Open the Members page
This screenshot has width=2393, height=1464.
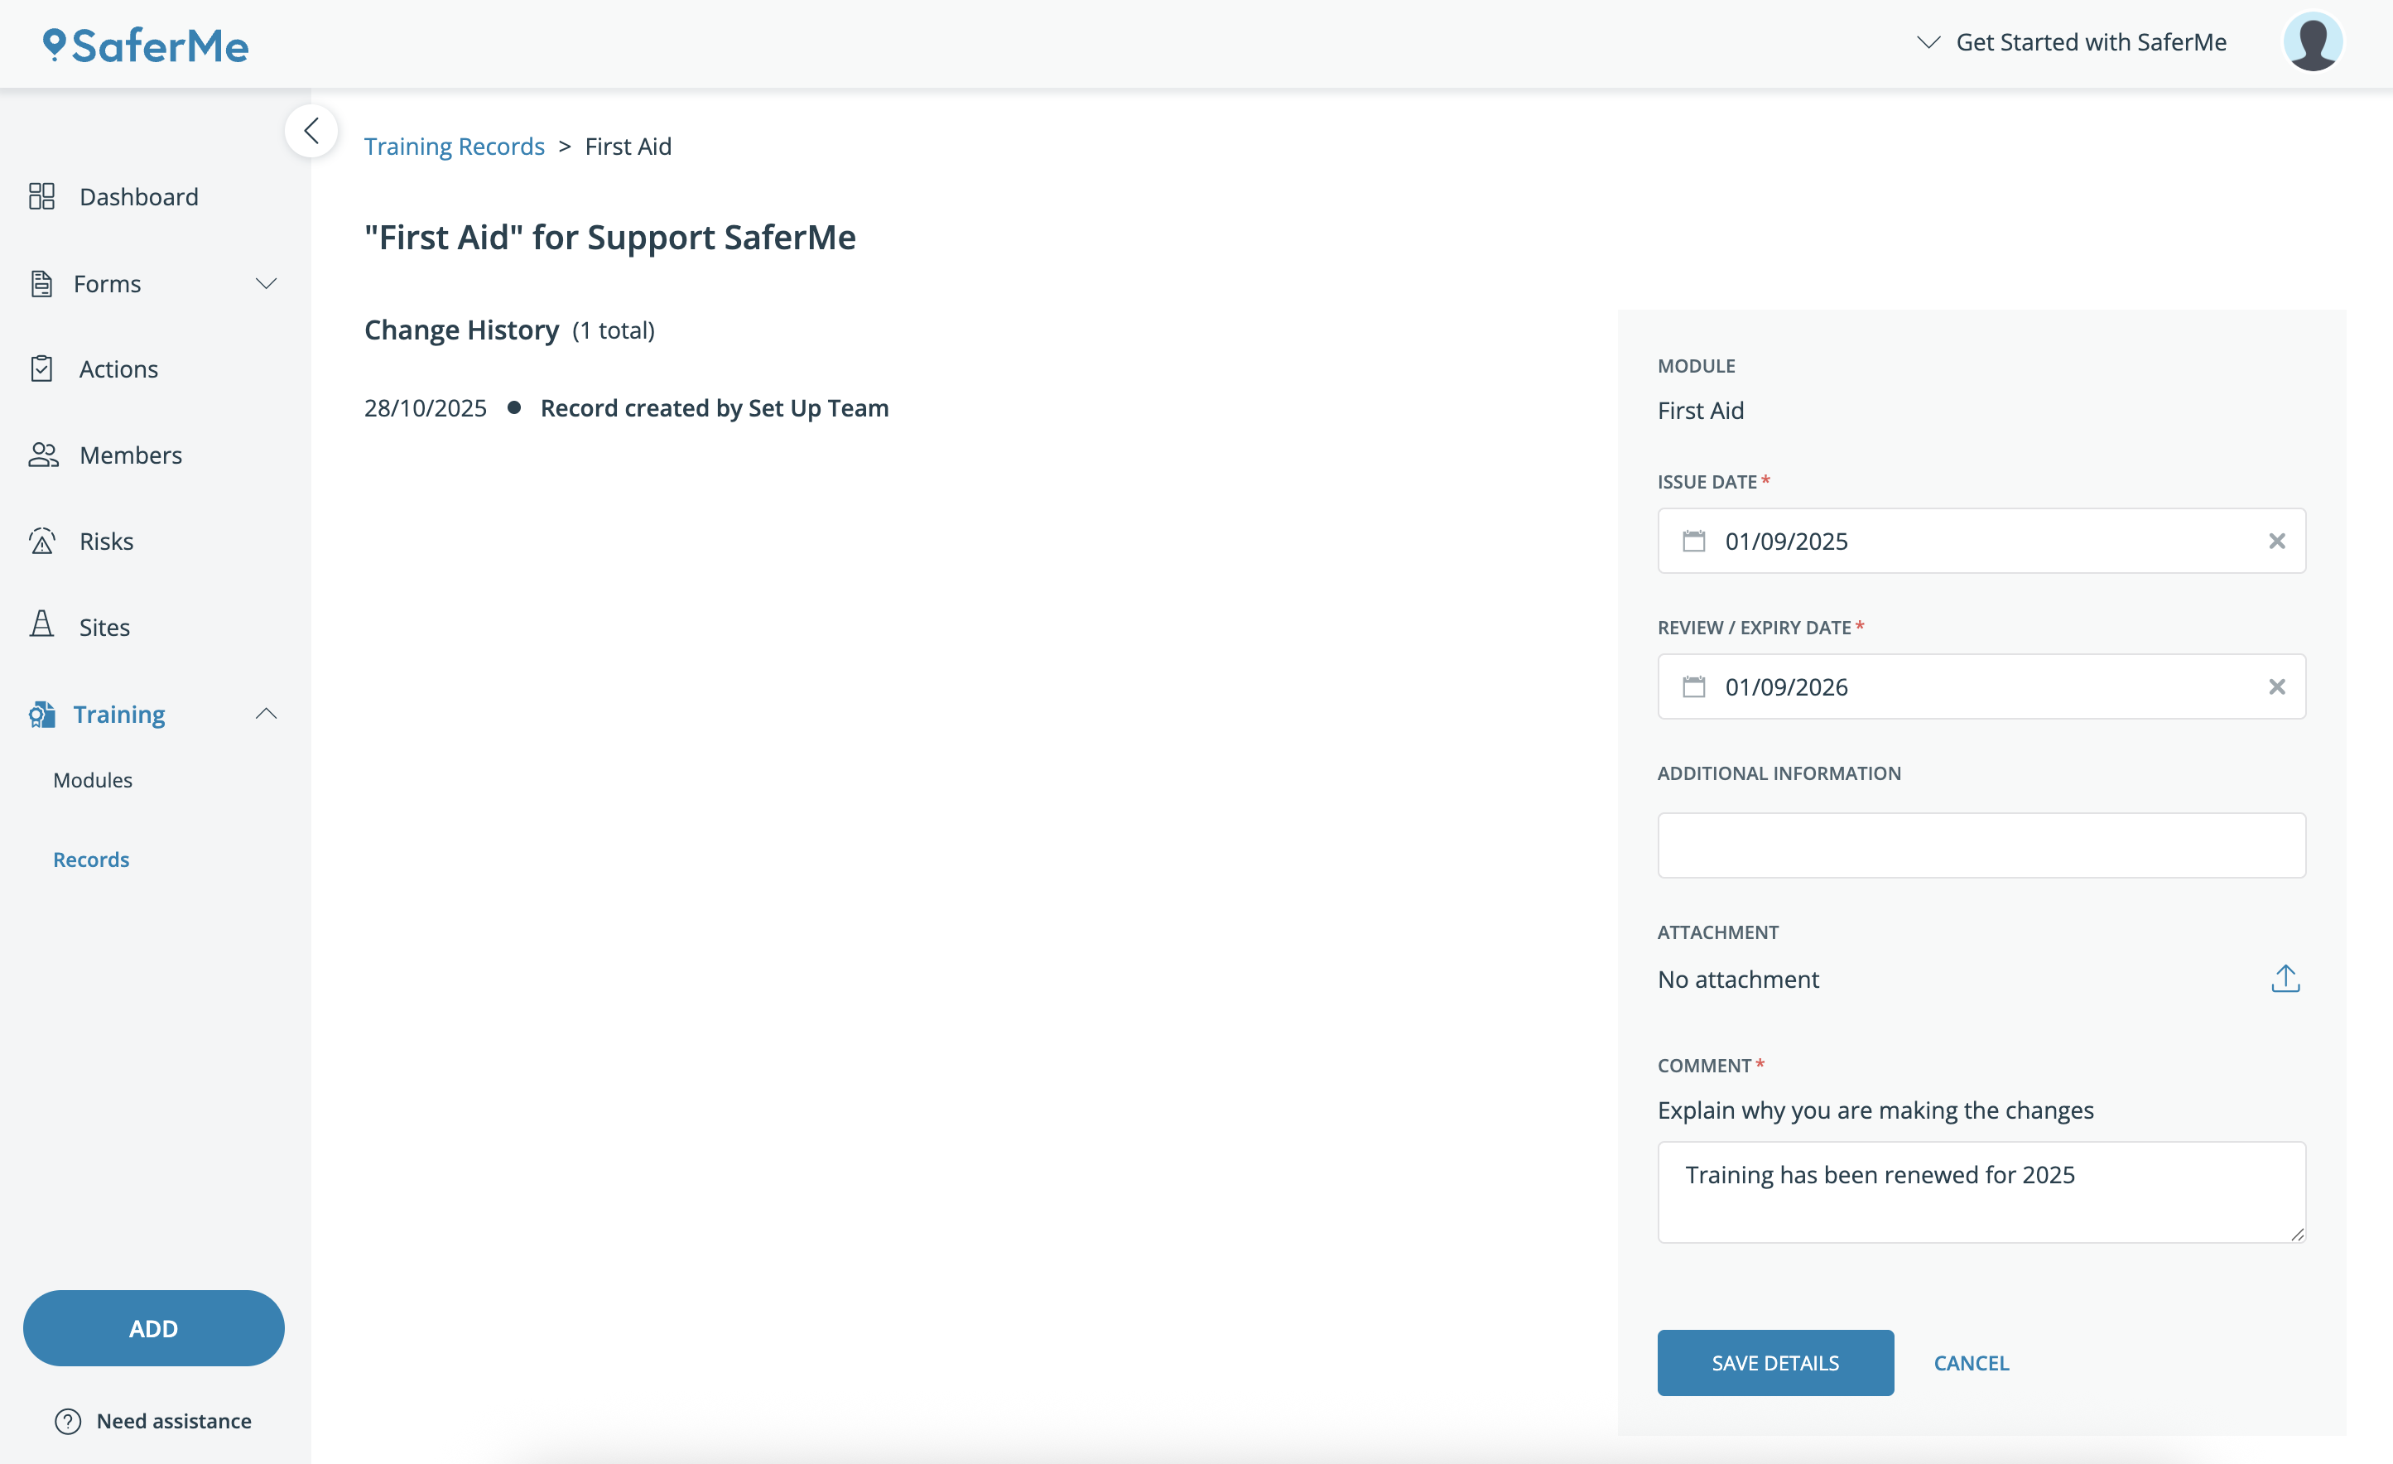coord(130,455)
